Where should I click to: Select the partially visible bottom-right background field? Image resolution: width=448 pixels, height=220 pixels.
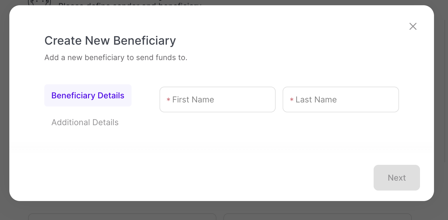click(x=317, y=216)
